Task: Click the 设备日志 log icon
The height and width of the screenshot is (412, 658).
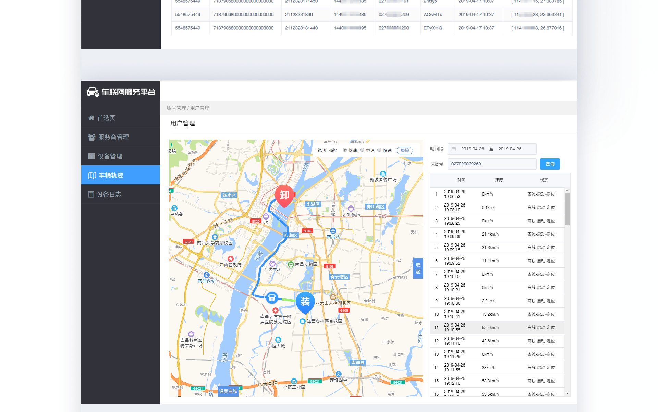Action: [91, 195]
